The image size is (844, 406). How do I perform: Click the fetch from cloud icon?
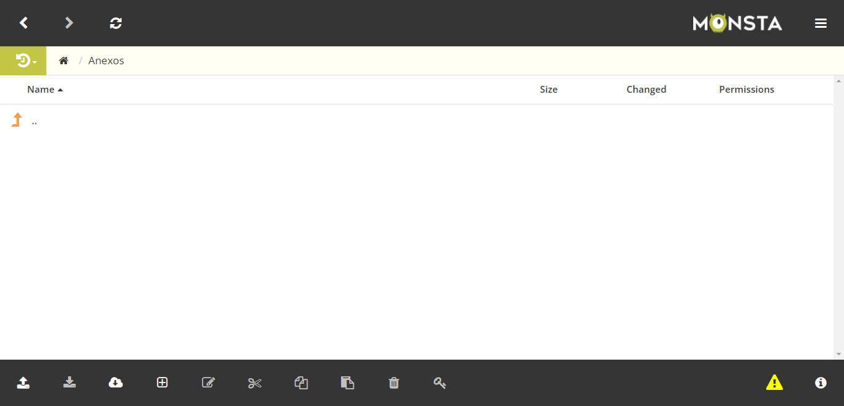tap(116, 383)
